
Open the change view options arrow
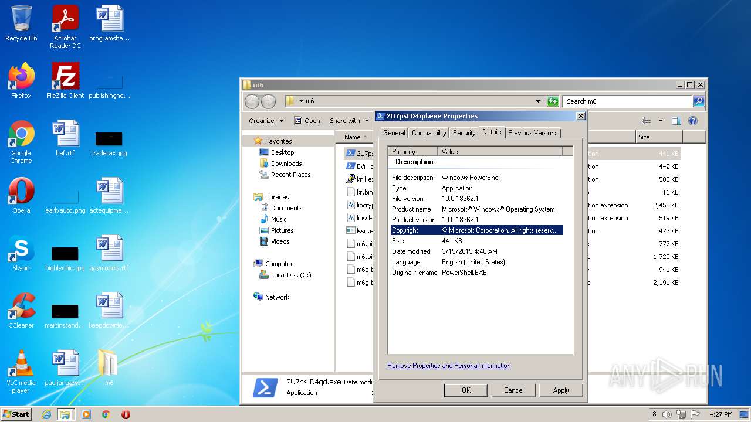[x=661, y=121]
